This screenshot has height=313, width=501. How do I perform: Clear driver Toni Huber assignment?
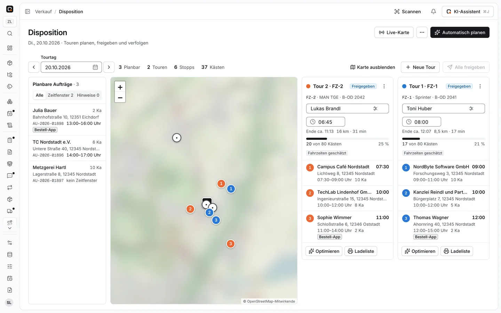[471, 109]
